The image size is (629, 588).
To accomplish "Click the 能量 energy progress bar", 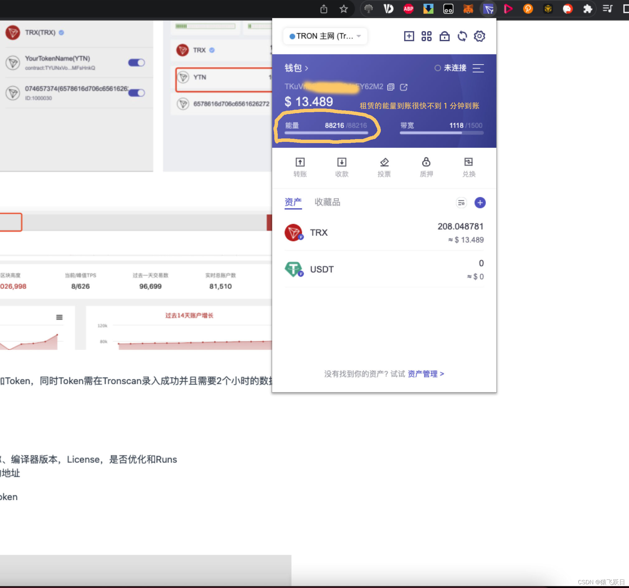I will coord(326,133).
